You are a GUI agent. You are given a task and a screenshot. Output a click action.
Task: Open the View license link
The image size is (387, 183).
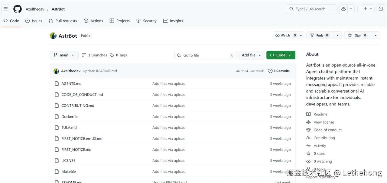click(320, 122)
